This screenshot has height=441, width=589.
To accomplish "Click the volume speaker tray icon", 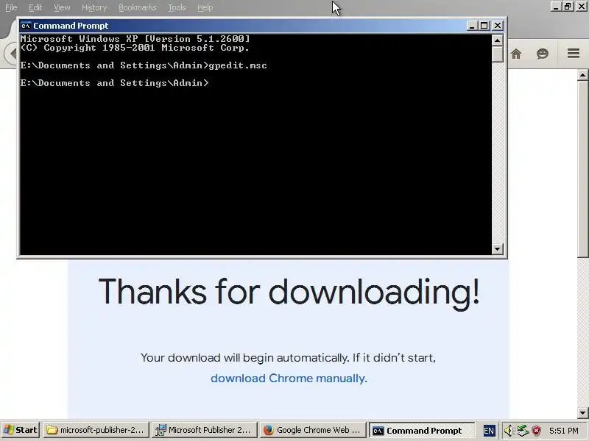I will pos(508,430).
